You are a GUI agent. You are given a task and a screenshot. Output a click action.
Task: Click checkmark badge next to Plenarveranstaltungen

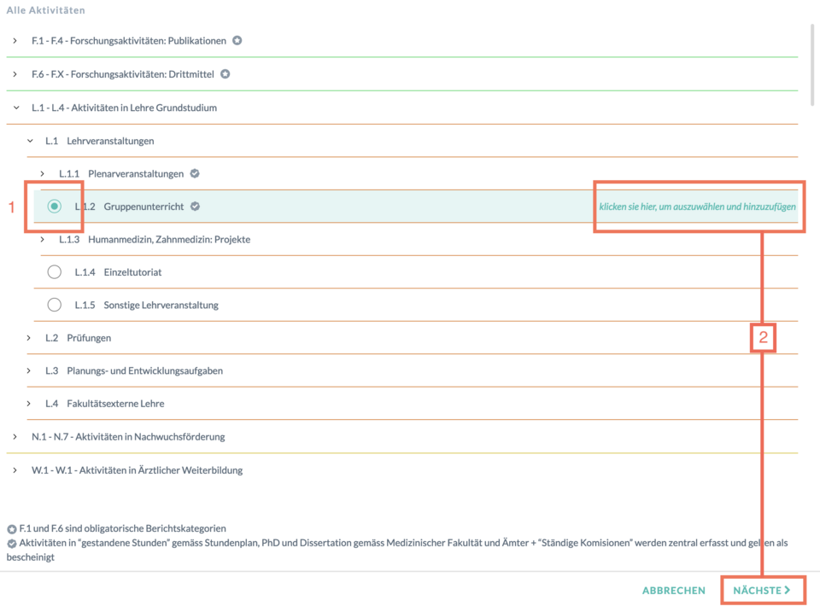click(195, 173)
